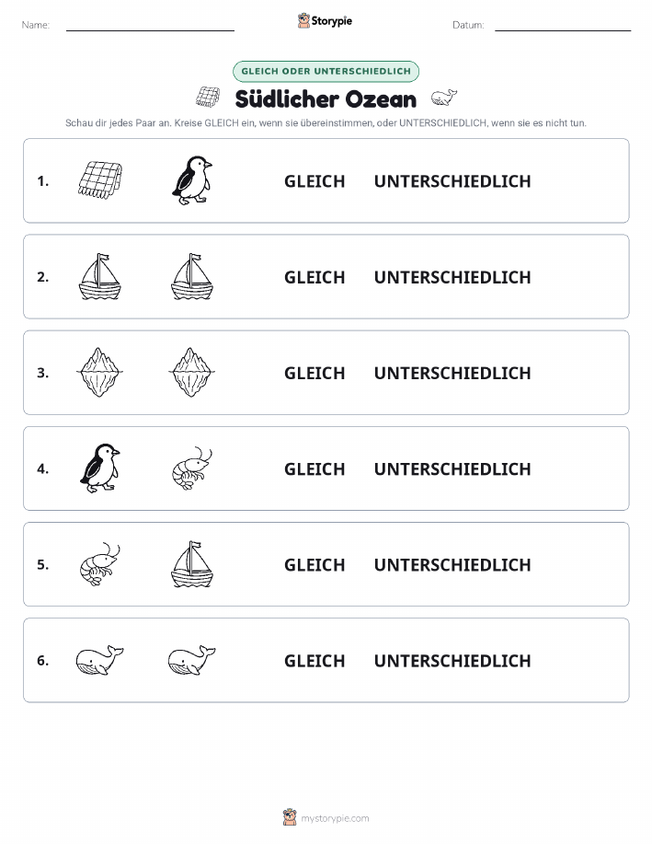The image size is (652, 844).
Task: Click the sailboat icon in row 5
Action: point(192,564)
